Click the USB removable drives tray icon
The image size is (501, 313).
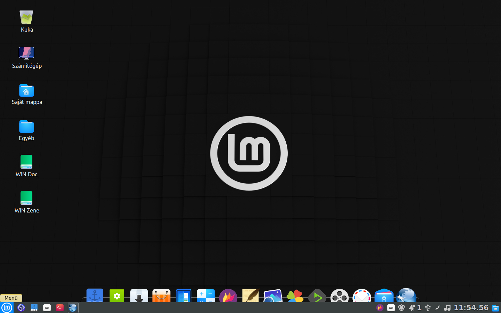pyautogui.click(x=428, y=308)
